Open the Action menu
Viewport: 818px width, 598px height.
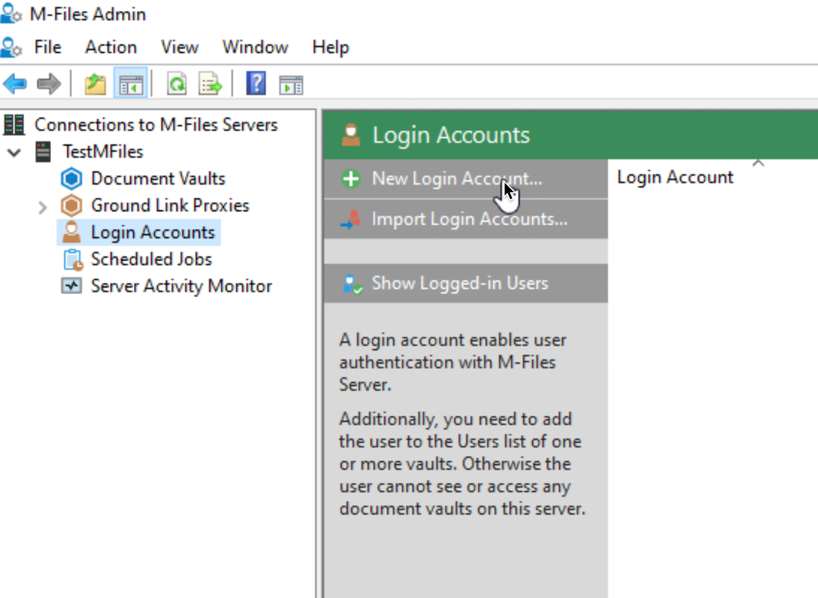point(111,47)
